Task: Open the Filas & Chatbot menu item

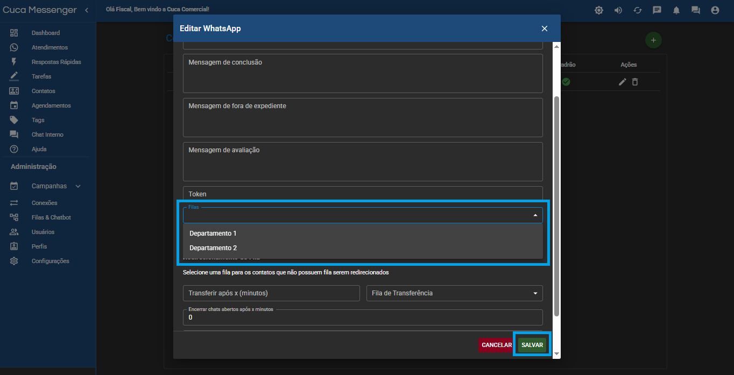Action: click(51, 217)
